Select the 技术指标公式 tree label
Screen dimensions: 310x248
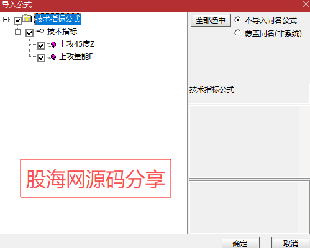[58, 19]
